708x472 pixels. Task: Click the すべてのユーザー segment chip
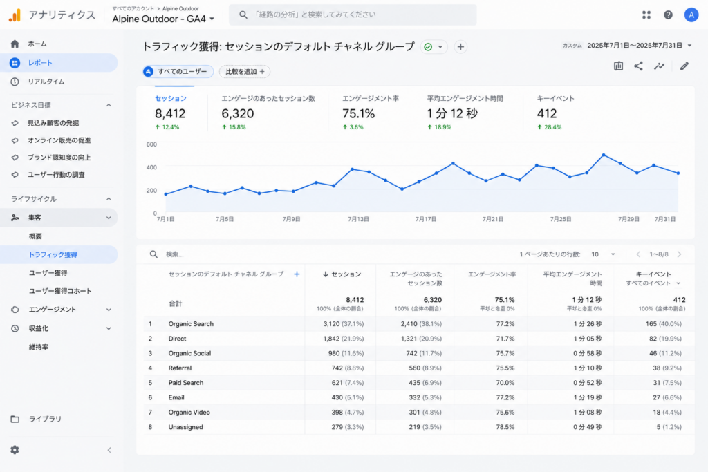tap(178, 71)
